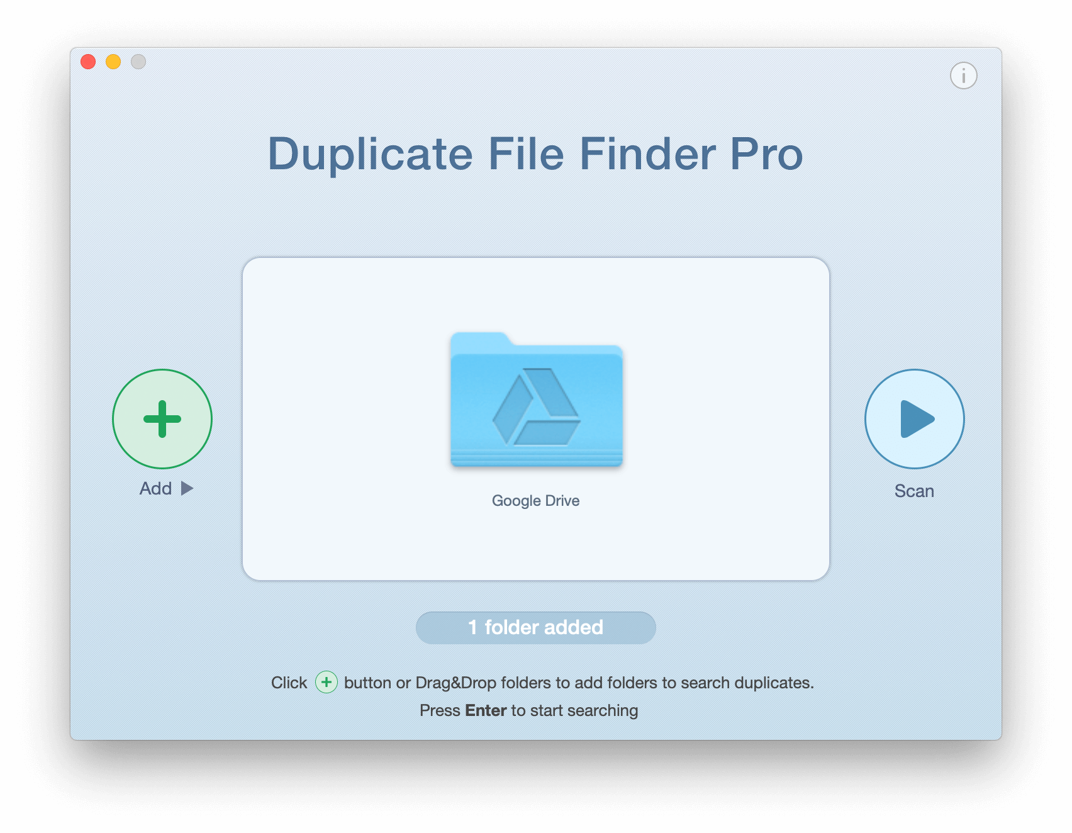Click the '1 folder added' status pill
This screenshot has height=833, width=1072.
point(536,627)
